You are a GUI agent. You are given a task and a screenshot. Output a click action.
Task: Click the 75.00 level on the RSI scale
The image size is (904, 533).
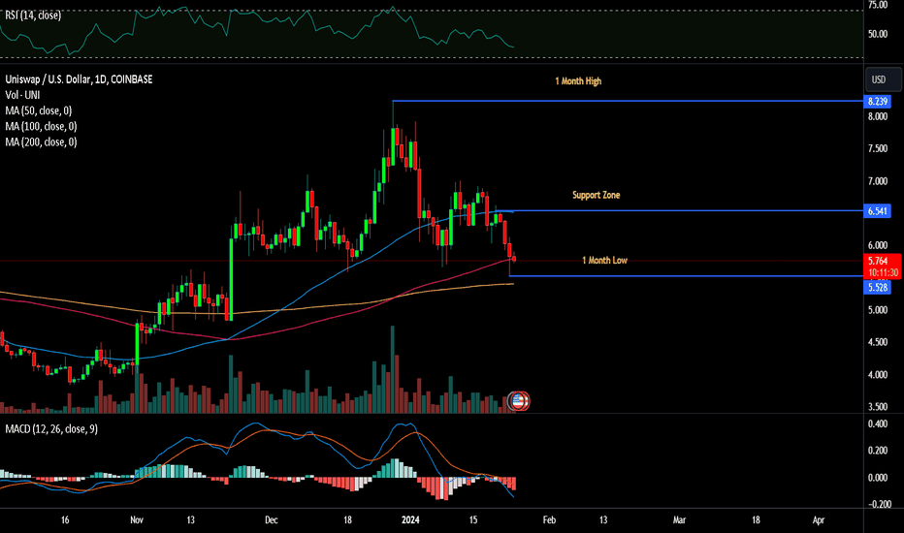878,5
